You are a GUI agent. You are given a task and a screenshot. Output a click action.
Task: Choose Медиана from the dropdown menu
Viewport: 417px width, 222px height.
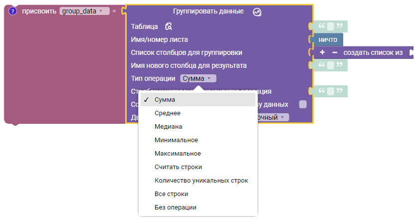click(x=198, y=127)
